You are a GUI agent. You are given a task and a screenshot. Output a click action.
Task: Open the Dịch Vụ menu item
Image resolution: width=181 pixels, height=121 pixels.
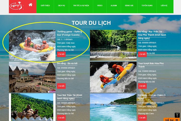(62, 6)
